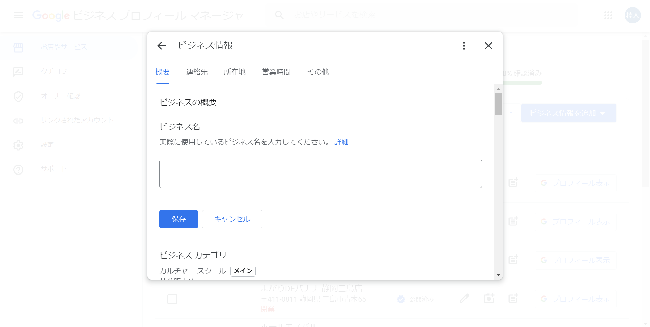Image resolution: width=650 pixels, height=327 pixels.
Task: Click the pencil edit icon for まがりDEバナナ row
Action: pyautogui.click(x=464, y=299)
